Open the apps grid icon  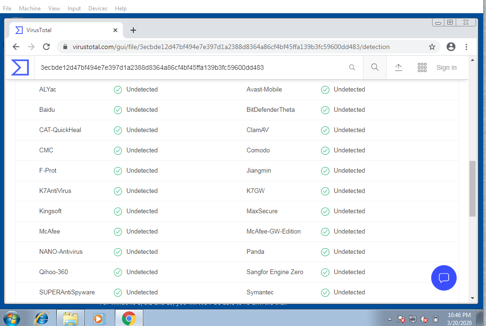point(422,67)
